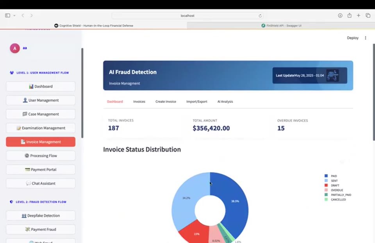Toggle OVERDUE legend entry in chart
The image size is (375, 243).
334,190
